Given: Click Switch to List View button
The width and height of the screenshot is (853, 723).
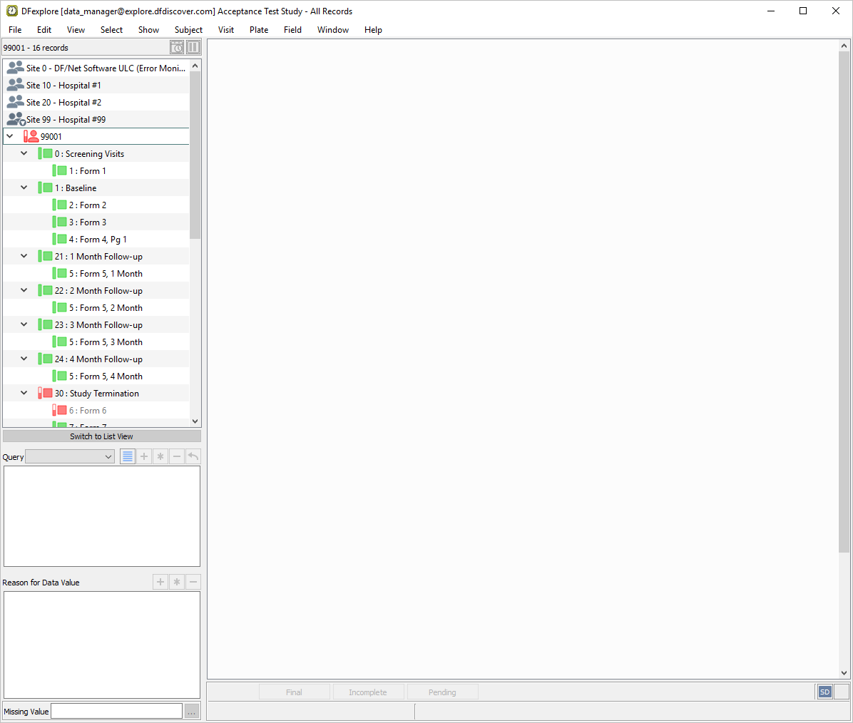Looking at the screenshot, I should [x=101, y=436].
